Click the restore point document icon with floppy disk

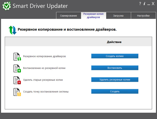(x=17, y=92)
